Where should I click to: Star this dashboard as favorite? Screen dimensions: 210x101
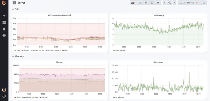click(x=140, y=3)
